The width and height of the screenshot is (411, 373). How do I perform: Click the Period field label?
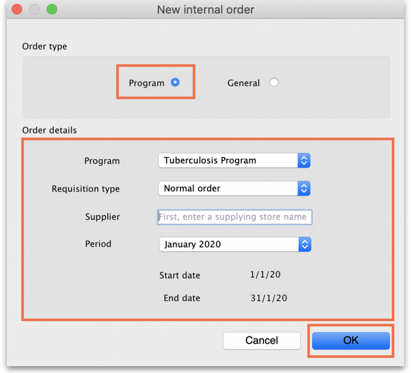click(x=98, y=244)
